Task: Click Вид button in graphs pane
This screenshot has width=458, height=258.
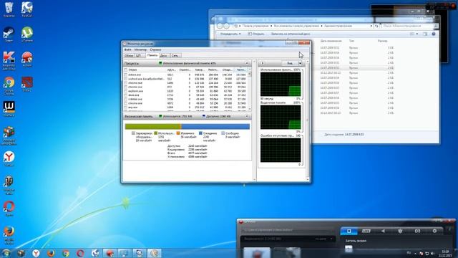Action: click(290, 63)
